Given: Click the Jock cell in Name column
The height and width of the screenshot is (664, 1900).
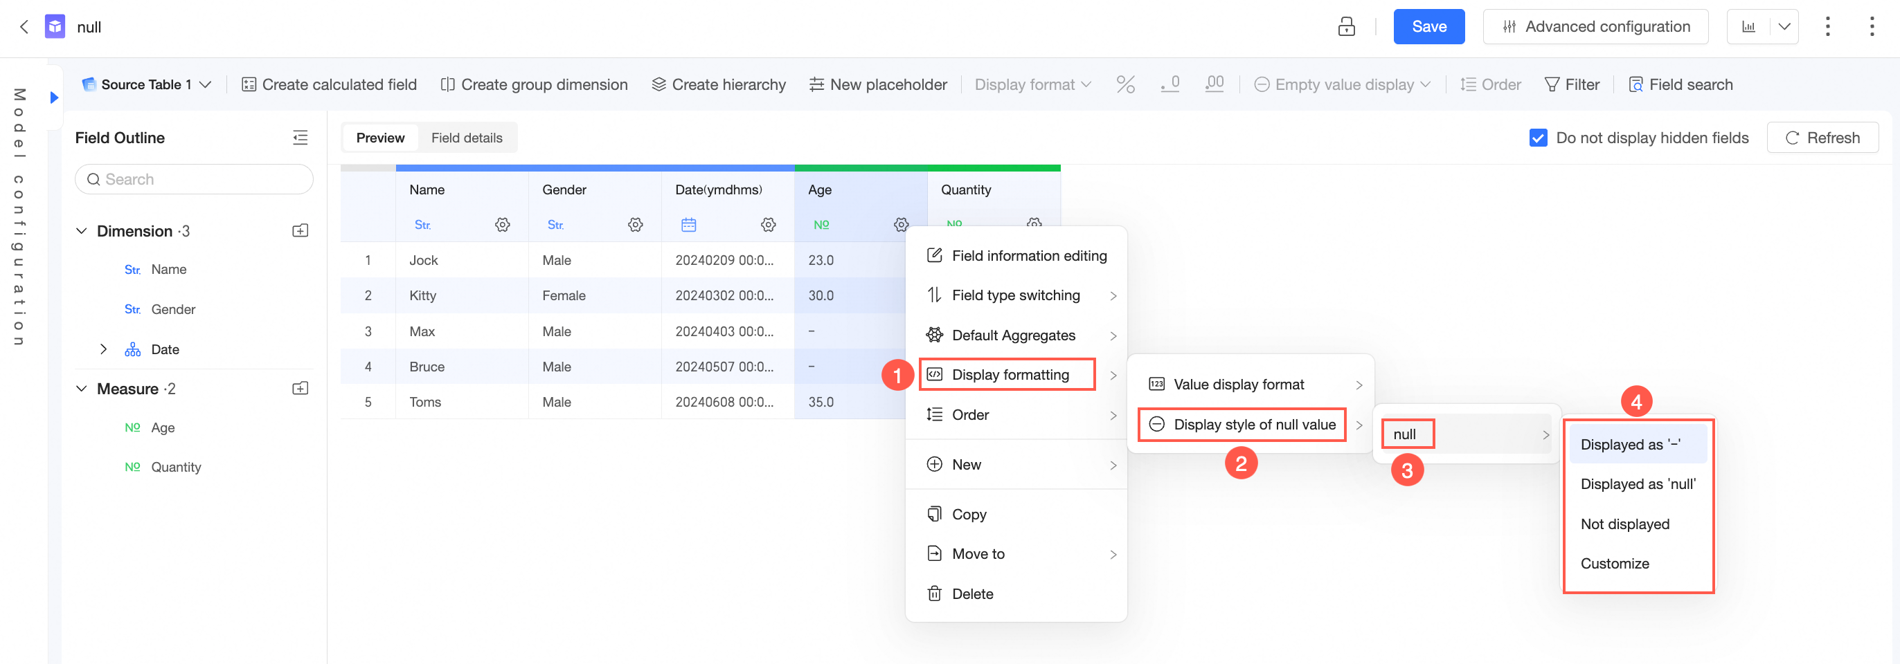Looking at the screenshot, I should click(x=462, y=260).
